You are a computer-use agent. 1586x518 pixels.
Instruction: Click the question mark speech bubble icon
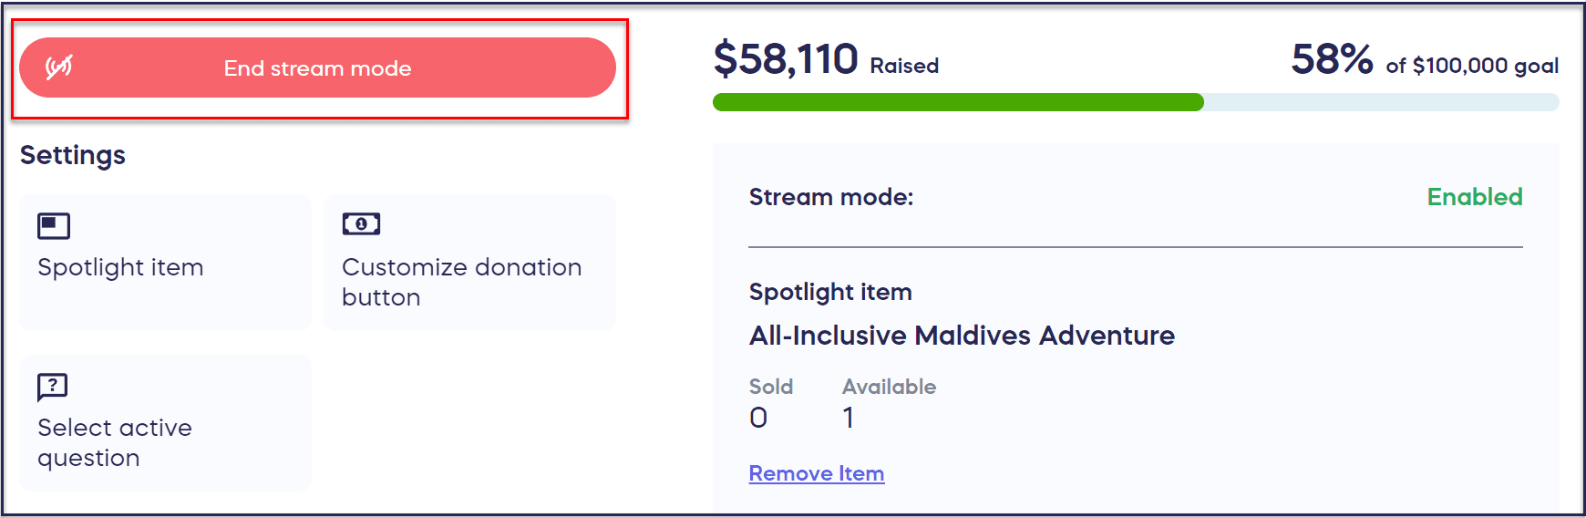[x=53, y=387]
